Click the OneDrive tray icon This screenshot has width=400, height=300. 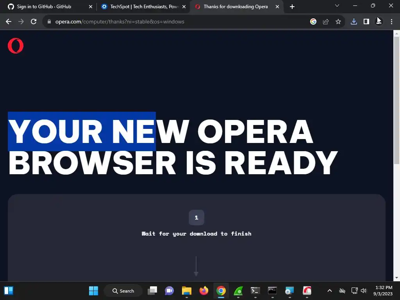click(x=342, y=291)
